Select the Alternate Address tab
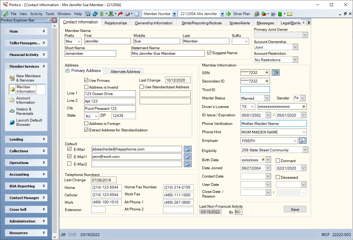This screenshot has height=240, width=353. (125, 71)
